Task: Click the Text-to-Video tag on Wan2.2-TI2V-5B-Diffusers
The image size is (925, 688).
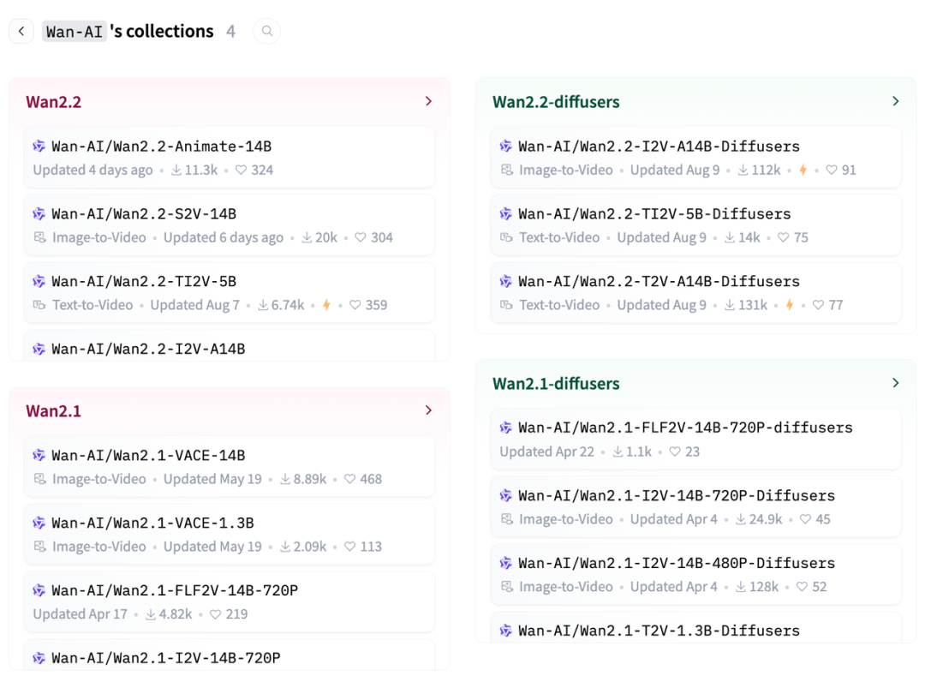Action: tap(550, 237)
